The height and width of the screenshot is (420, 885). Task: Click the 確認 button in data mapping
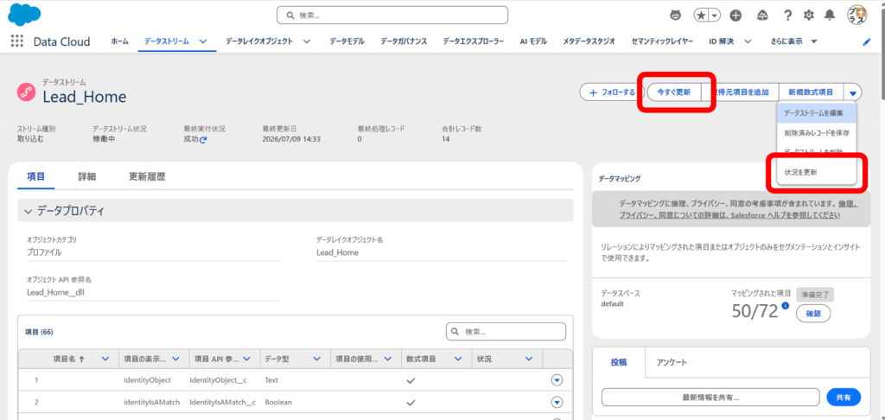click(x=813, y=313)
